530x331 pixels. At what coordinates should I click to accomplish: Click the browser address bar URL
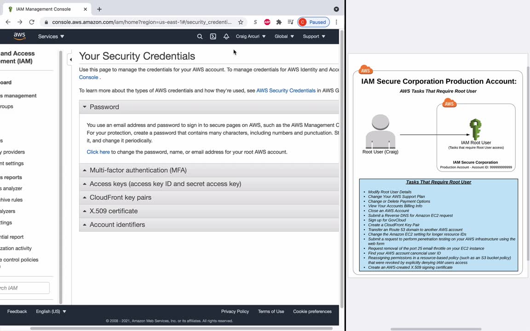142,22
